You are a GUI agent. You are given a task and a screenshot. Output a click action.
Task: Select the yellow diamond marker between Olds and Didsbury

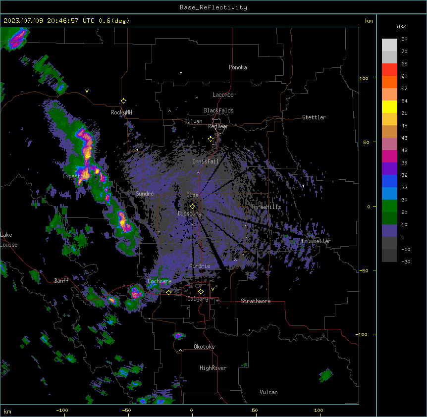click(x=193, y=206)
